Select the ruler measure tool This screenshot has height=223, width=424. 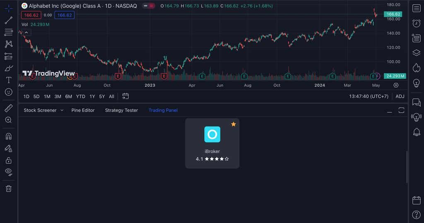8,108
